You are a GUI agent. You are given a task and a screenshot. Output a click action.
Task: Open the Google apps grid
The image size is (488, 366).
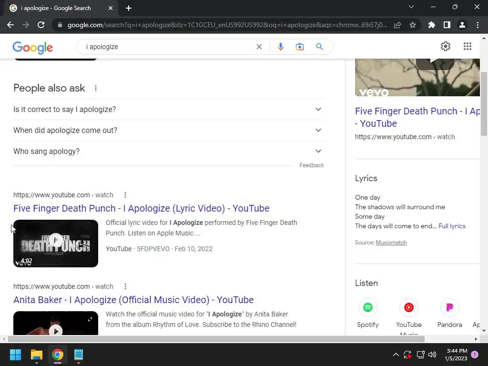coord(467,46)
